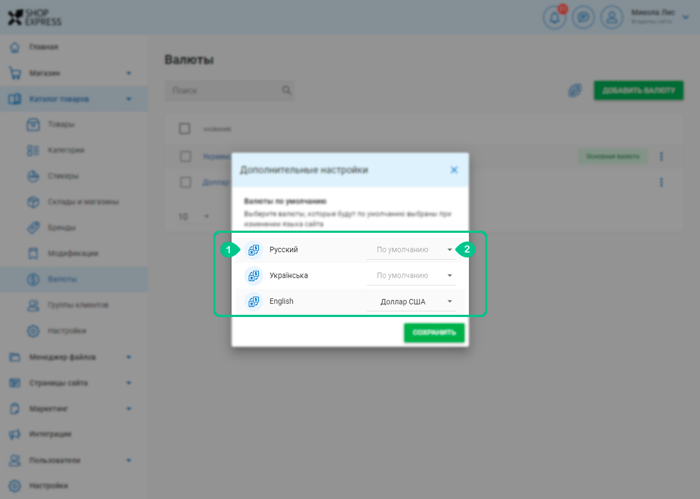Viewport: 700px width, 499px height.
Task: Click the catalog Настройки gear icon
Action: click(x=33, y=331)
